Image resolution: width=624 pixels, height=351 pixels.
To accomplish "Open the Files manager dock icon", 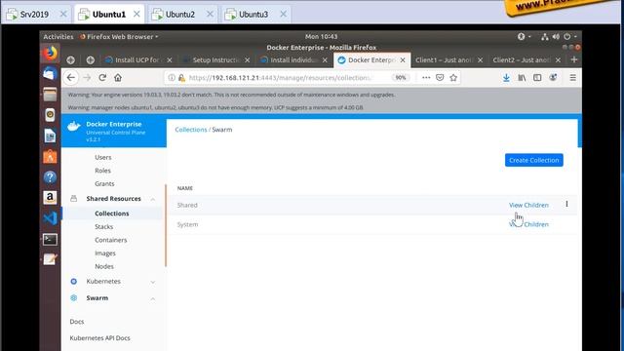I will click(x=50, y=95).
